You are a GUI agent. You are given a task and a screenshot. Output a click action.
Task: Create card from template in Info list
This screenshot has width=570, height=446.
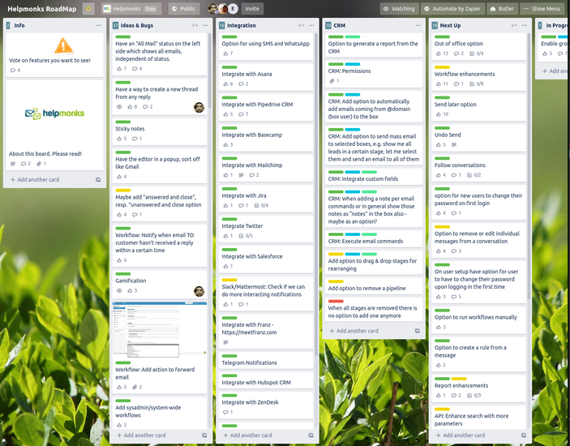click(98, 179)
